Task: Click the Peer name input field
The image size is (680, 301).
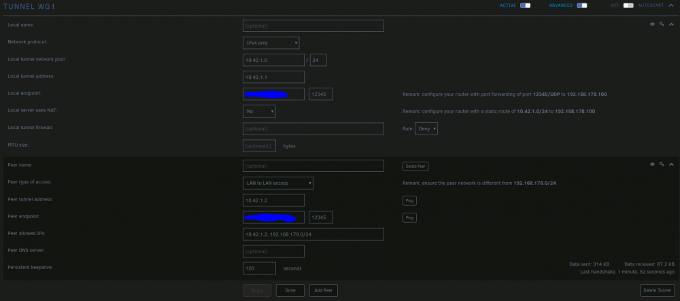Action: (313, 166)
